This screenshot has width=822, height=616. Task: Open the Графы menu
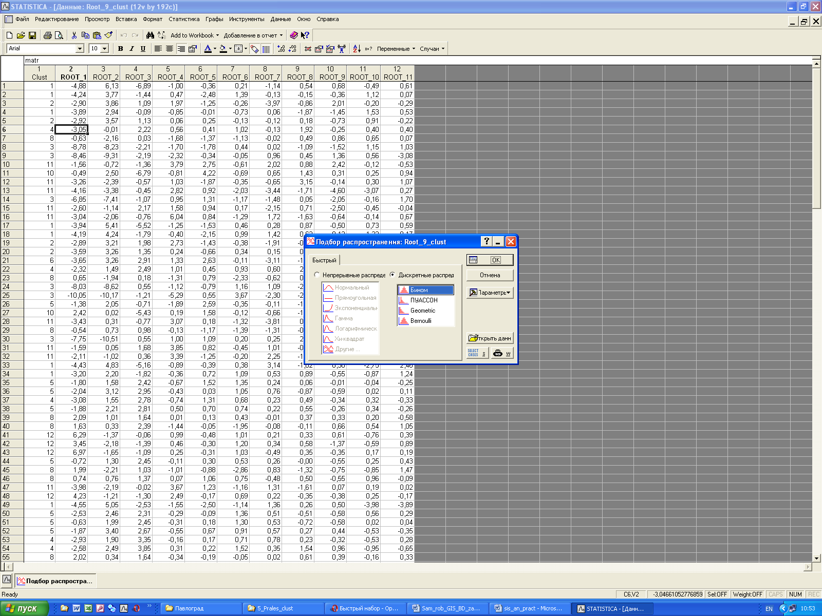point(214,19)
